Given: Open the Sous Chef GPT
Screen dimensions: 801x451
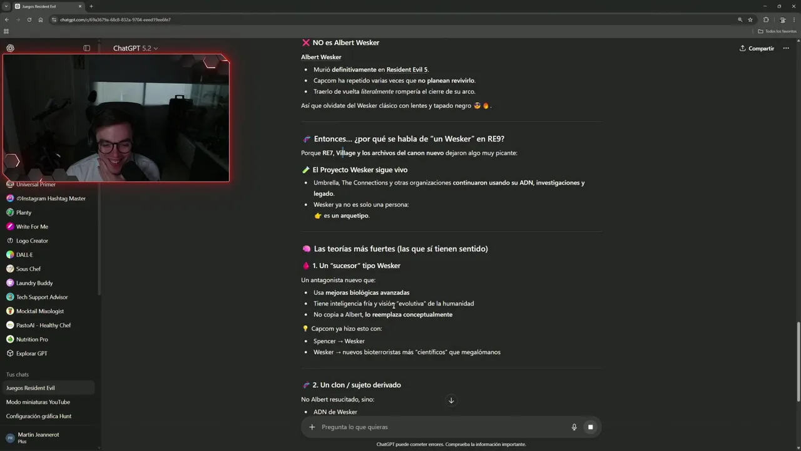Looking at the screenshot, I should pos(50,269).
